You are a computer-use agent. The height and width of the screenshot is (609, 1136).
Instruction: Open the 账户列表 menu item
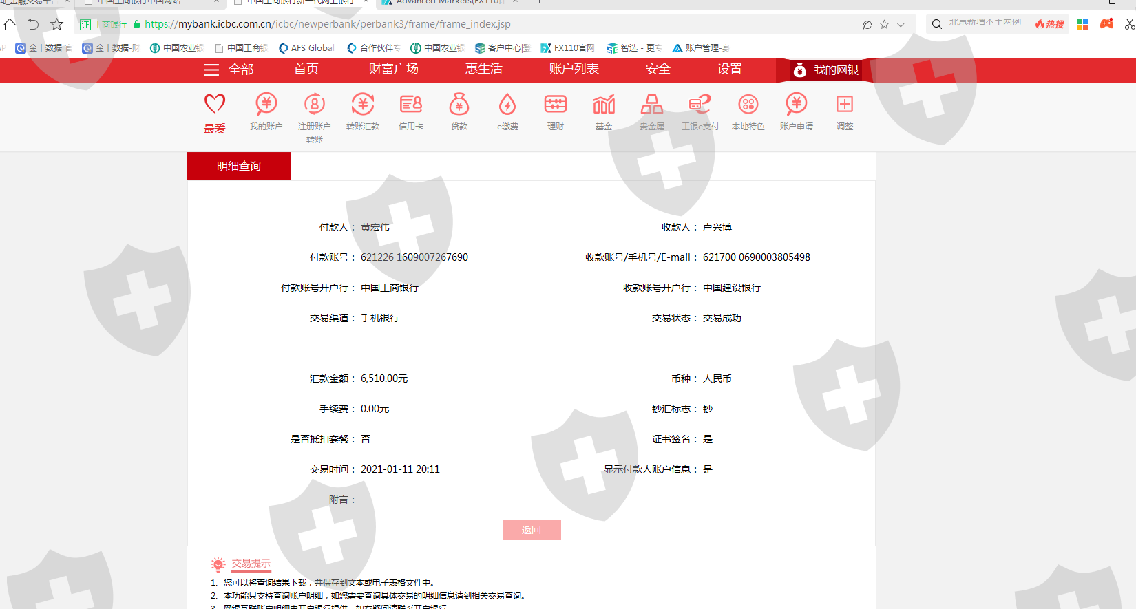coord(574,69)
